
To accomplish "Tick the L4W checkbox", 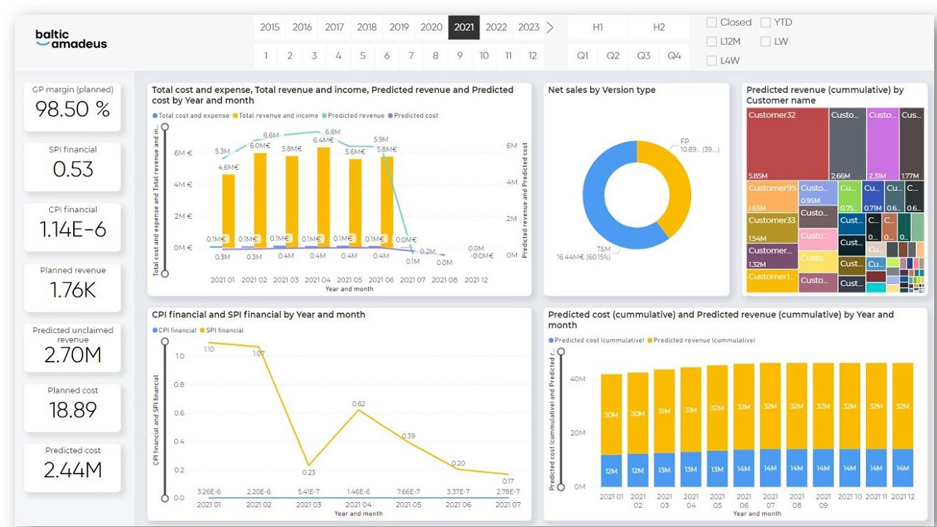I will coord(712,61).
